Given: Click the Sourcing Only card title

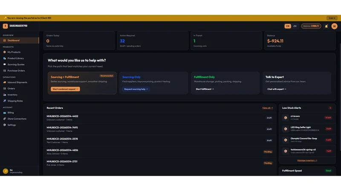Looking at the screenshot, I should click(x=131, y=77).
